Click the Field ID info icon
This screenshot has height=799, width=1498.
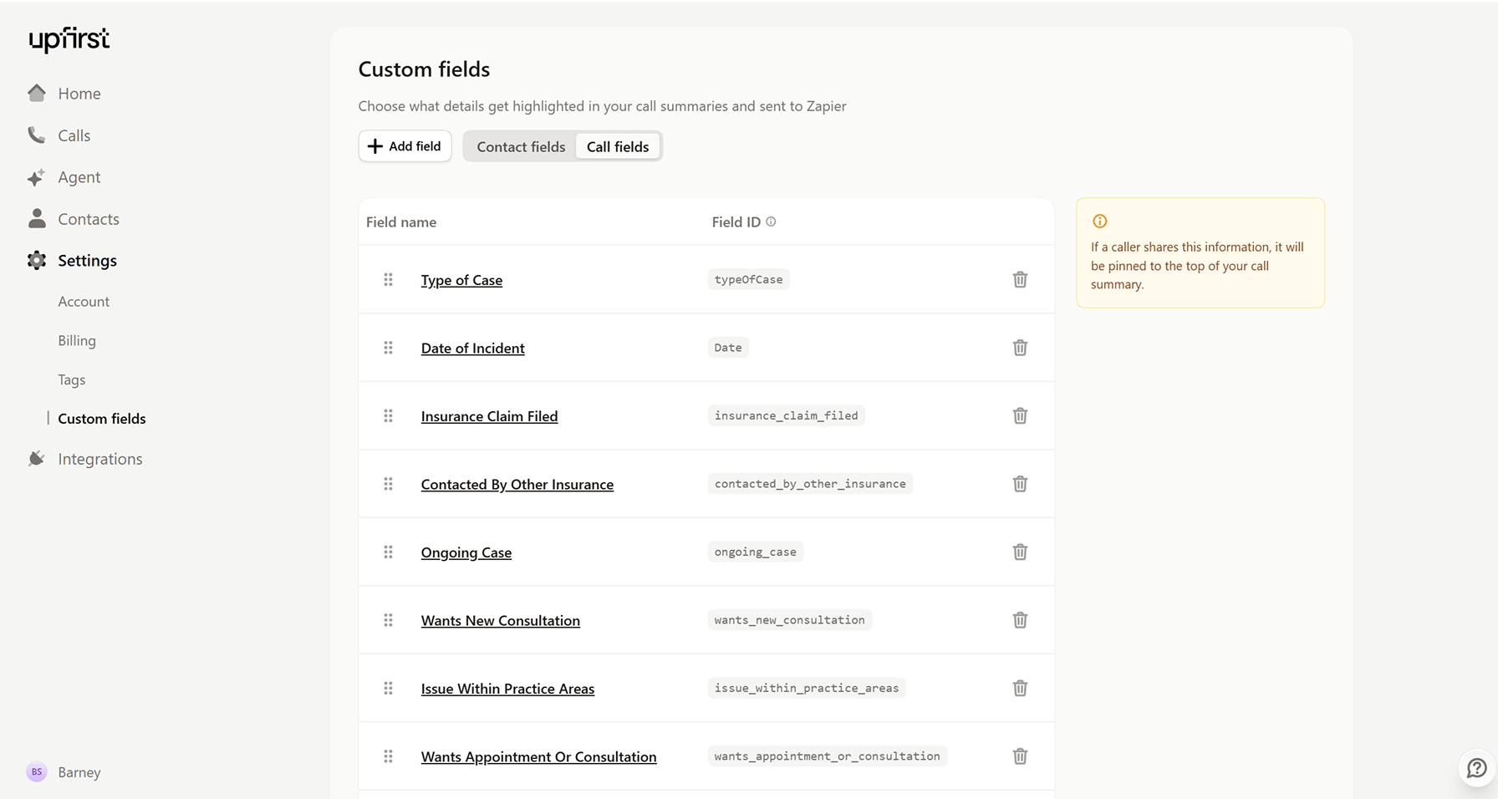tap(771, 221)
